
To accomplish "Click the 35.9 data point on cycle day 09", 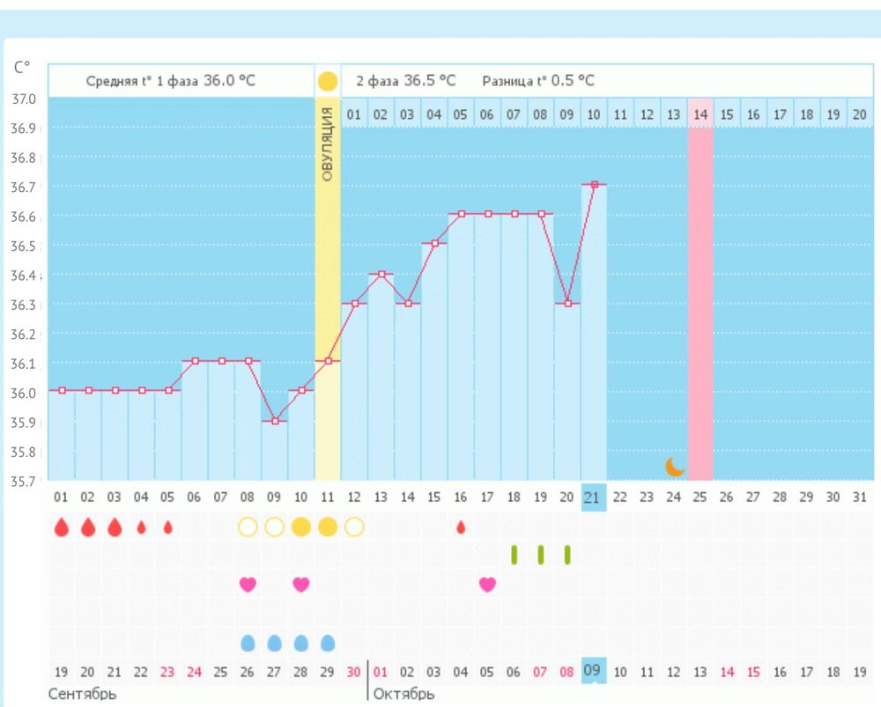I will (x=275, y=421).
